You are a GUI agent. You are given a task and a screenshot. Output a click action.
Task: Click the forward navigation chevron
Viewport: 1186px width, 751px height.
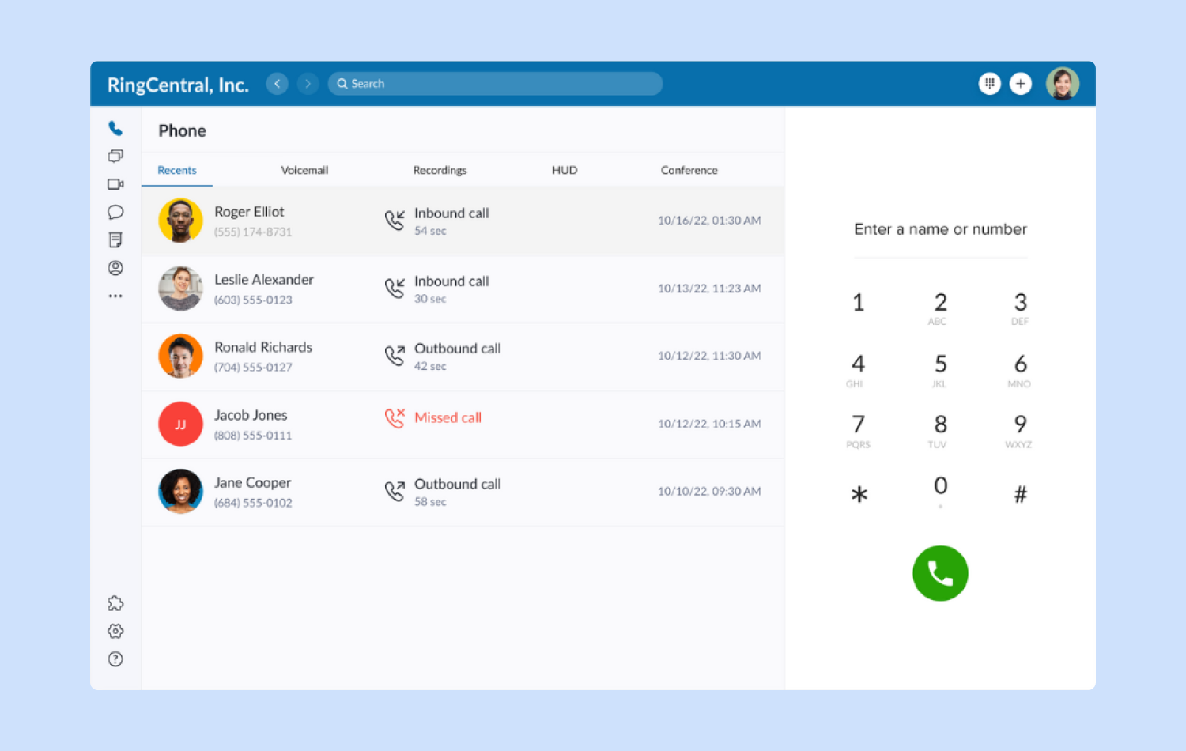(308, 83)
